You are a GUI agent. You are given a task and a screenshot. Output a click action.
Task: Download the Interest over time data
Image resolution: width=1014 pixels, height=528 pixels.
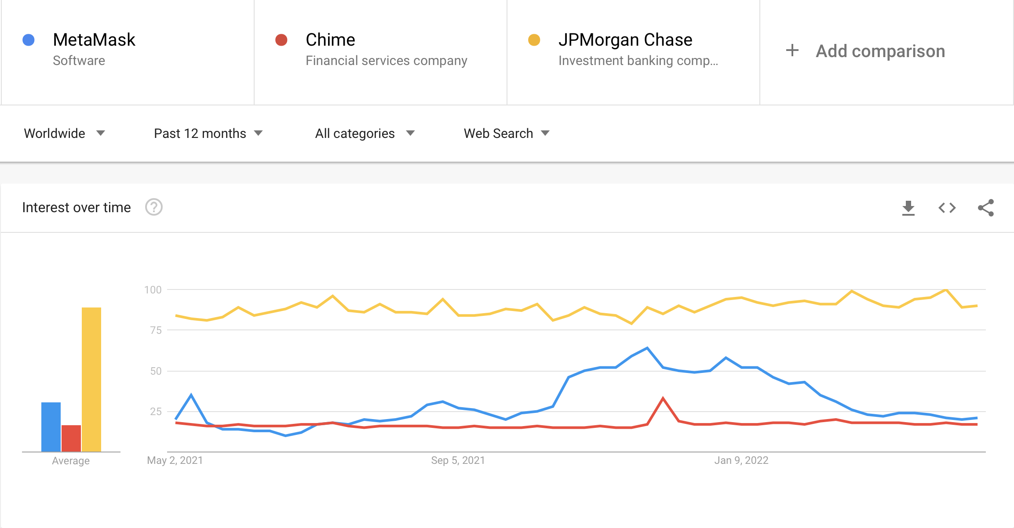point(908,208)
